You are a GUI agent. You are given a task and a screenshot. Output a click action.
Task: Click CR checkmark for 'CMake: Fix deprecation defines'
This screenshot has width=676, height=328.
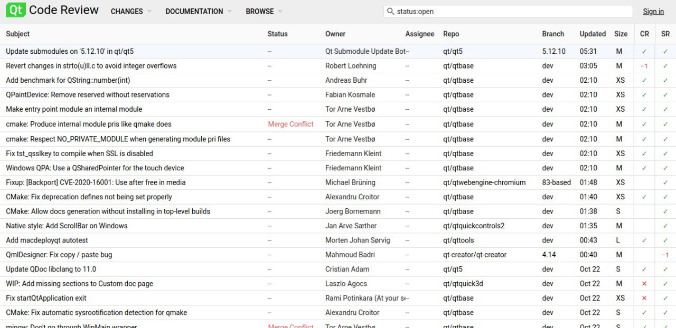point(644,197)
